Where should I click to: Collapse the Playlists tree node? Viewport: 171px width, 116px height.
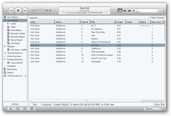[5, 47]
